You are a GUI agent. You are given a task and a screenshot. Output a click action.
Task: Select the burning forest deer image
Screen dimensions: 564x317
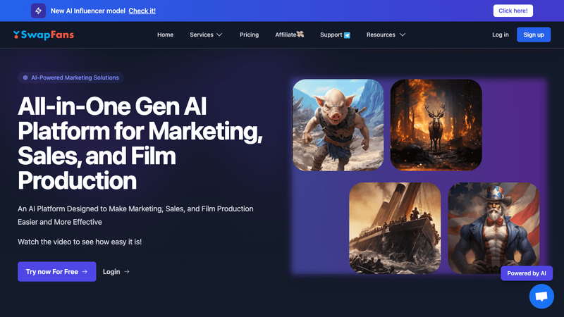[436, 125]
